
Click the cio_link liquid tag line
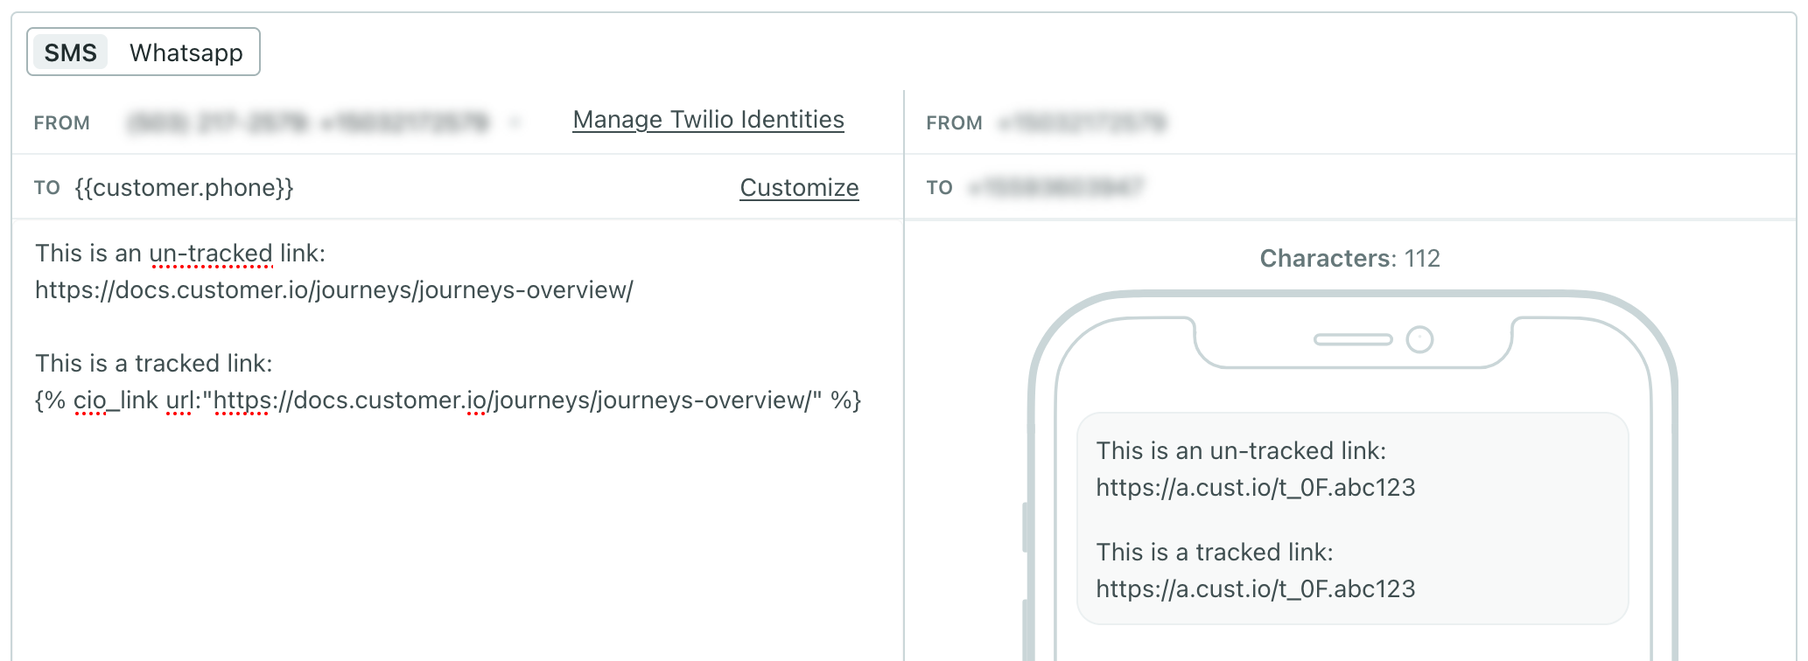(x=448, y=400)
